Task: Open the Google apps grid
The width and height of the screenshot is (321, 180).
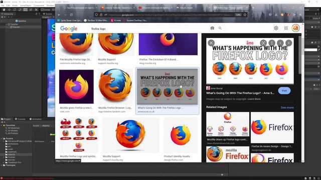Action: pos(286,28)
